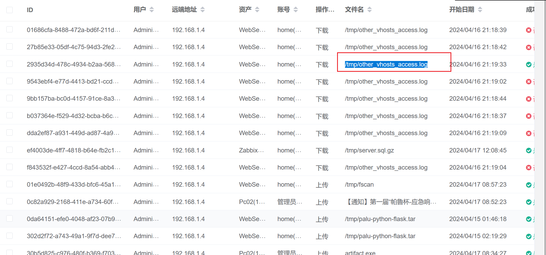Click the highlighted /tmp/other_vhosts_access.log cell

click(386, 64)
